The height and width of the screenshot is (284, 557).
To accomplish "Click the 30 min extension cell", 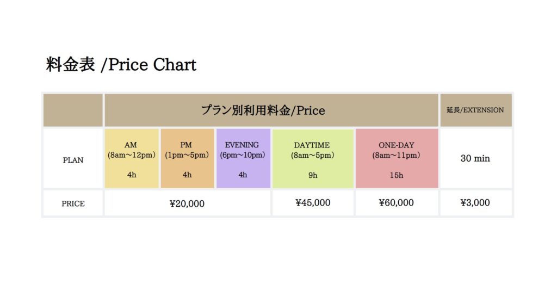I will 476,158.
